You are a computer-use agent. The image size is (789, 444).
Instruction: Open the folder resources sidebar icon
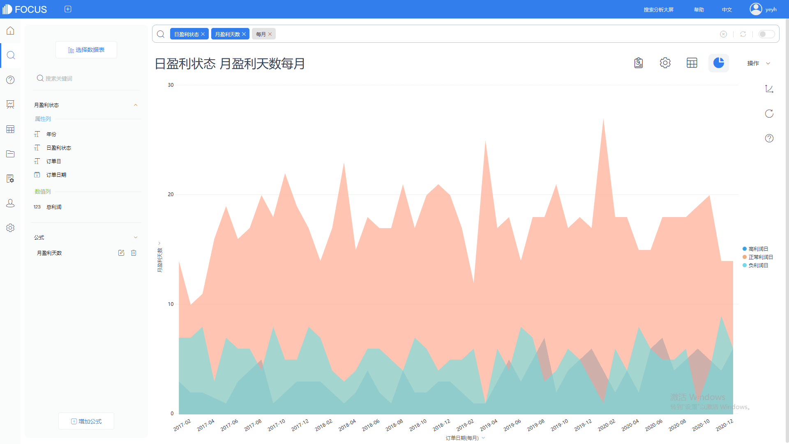(x=10, y=154)
